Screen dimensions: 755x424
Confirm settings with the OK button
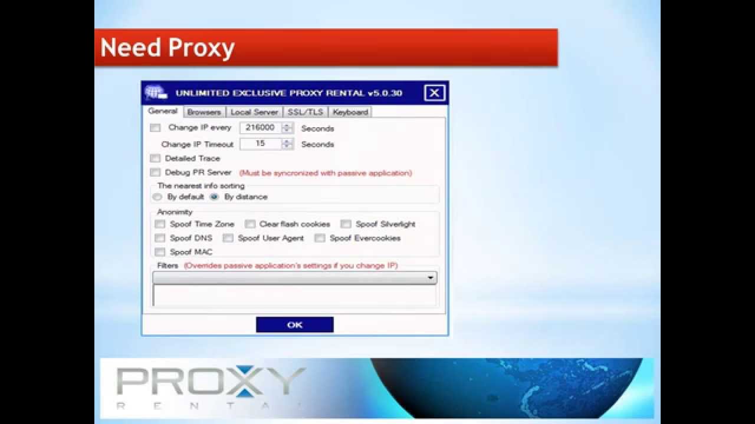(295, 324)
